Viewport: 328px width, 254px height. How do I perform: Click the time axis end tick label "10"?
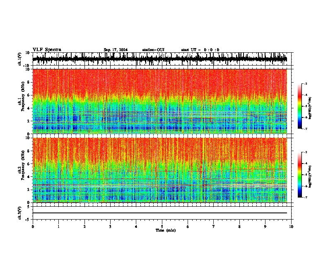[x=291, y=227]
